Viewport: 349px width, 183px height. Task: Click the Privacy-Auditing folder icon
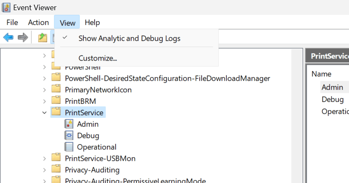point(56,169)
